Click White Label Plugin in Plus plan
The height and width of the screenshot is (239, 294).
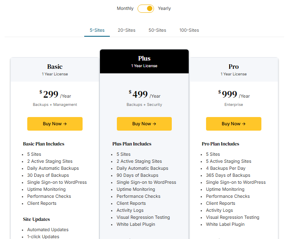pos(136,225)
